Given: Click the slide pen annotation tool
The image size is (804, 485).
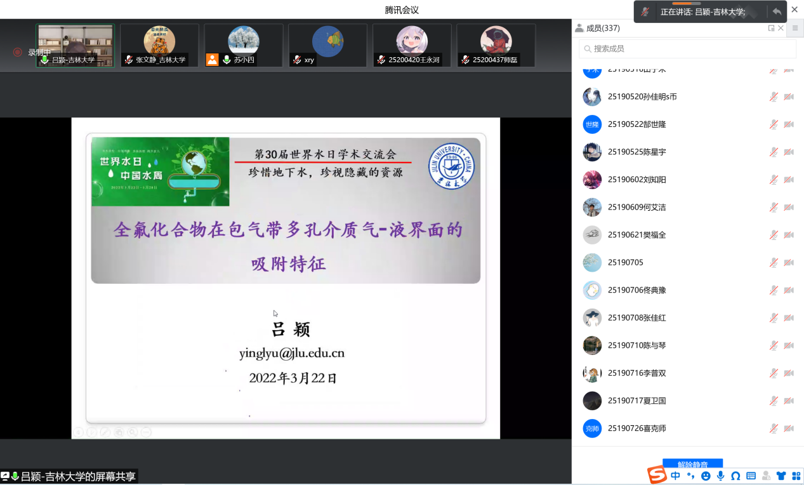Looking at the screenshot, I should pos(105,432).
